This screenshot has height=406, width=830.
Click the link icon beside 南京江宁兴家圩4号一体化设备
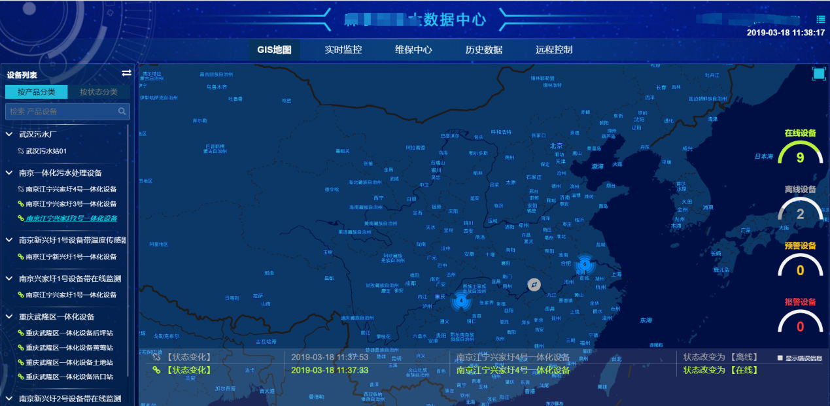click(20, 190)
